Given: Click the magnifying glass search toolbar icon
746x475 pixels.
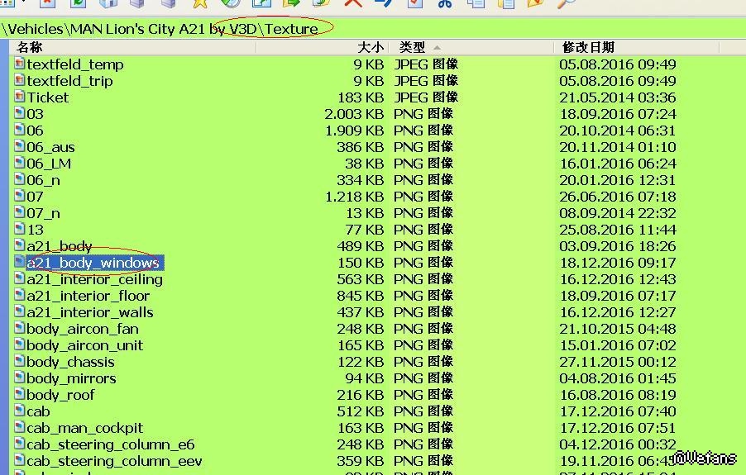Looking at the screenshot, I should [x=567, y=4].
